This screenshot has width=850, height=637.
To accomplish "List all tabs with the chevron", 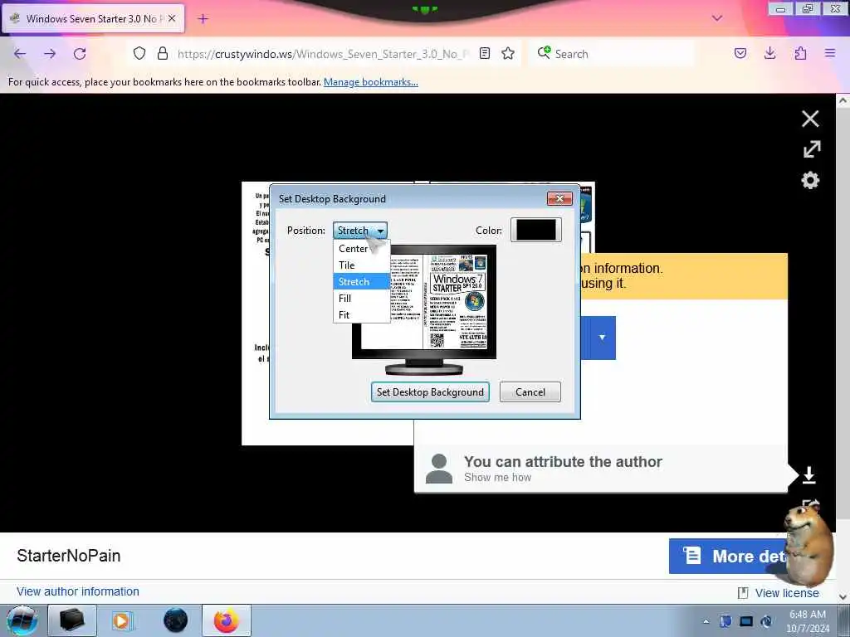I will tap(717, 18).
